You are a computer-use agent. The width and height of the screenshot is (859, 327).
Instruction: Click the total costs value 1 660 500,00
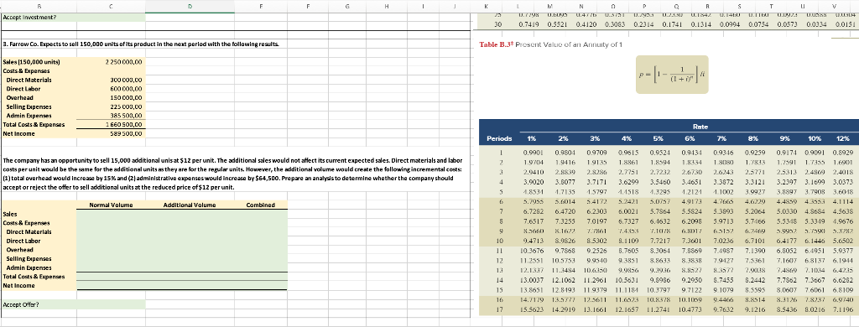pos(124,124)
